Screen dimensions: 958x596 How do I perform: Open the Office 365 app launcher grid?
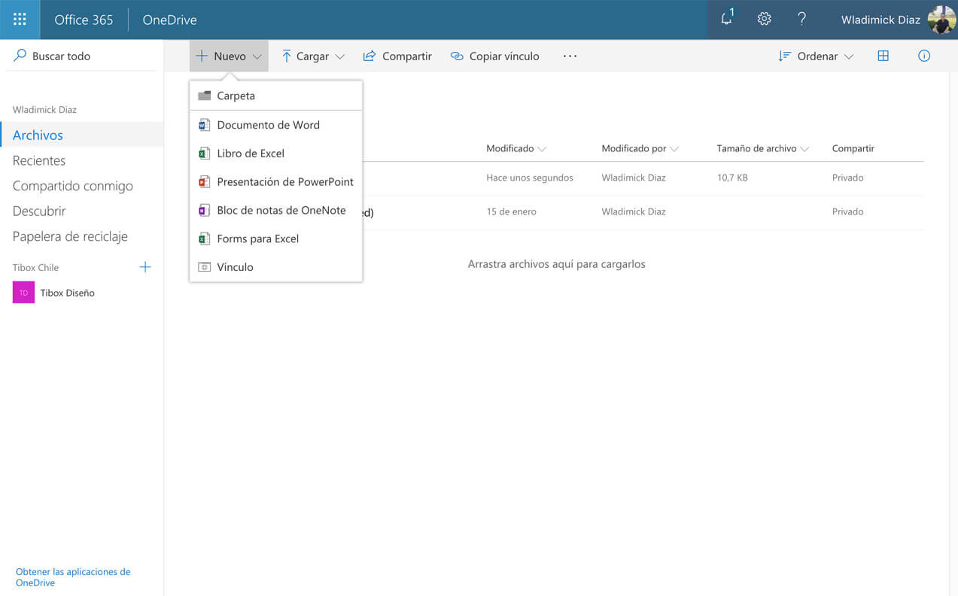tap(20, 20)
